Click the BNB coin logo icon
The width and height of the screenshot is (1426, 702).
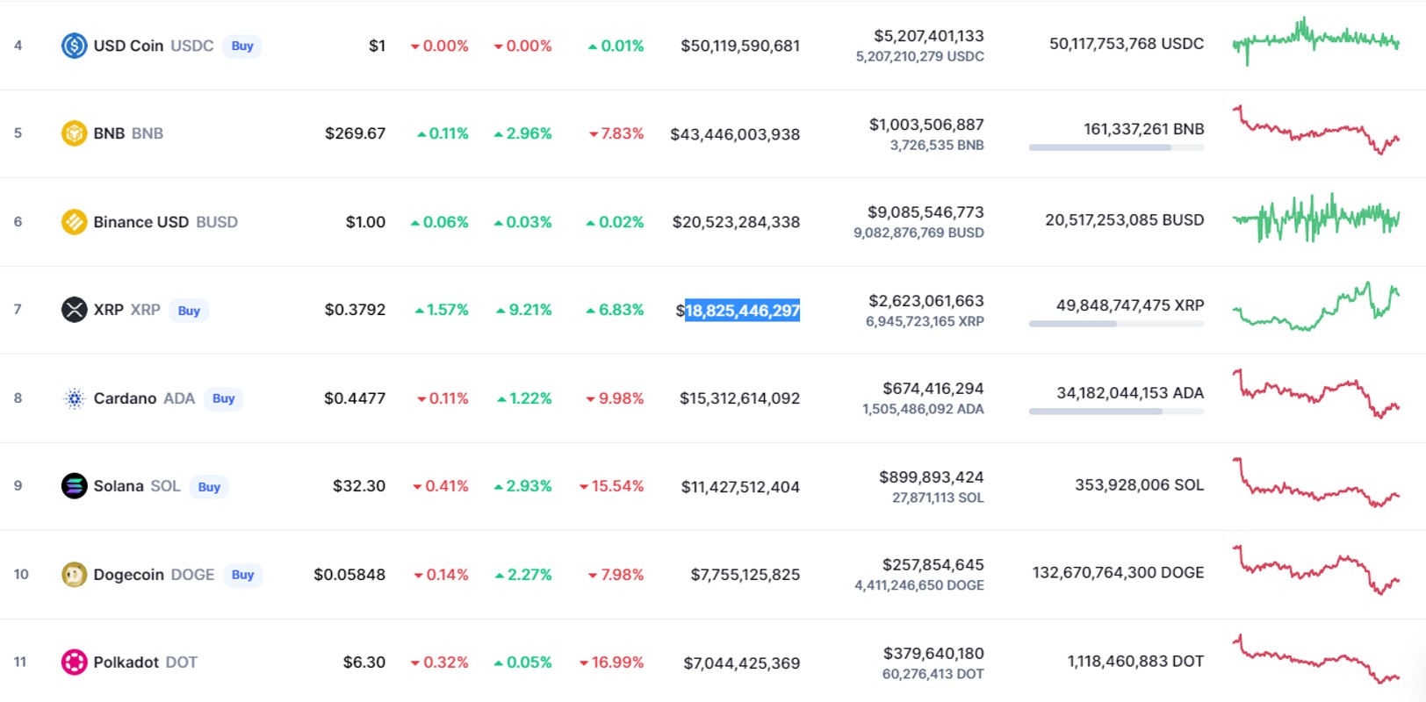pos(74,133)
